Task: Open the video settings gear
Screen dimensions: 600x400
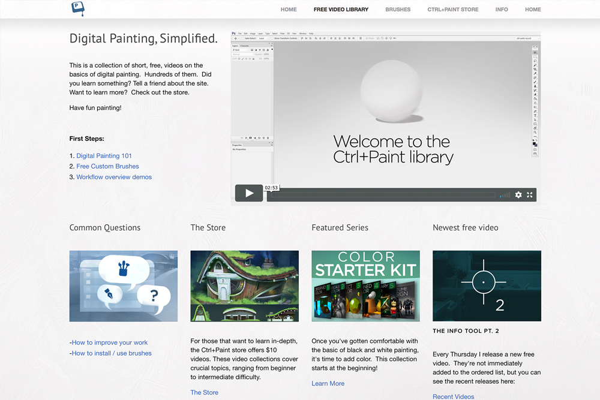Action: click(518, 195)
